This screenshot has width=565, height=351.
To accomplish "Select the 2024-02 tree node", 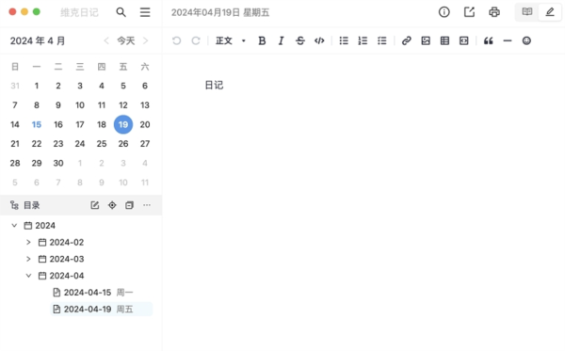I will tap(61, 242).
